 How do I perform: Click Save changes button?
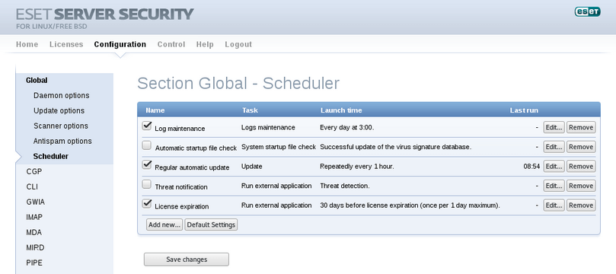click(x=187, y=260)
